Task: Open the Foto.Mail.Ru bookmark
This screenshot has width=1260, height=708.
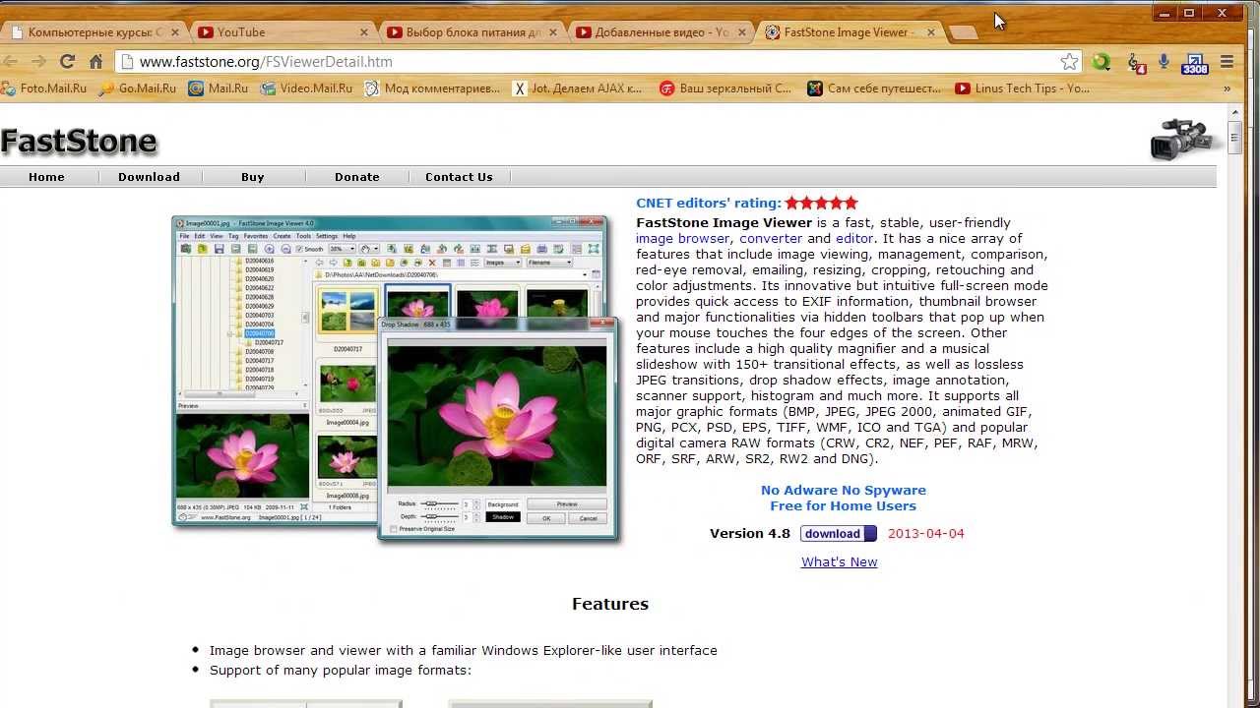Action: click(x=45, y=88)
